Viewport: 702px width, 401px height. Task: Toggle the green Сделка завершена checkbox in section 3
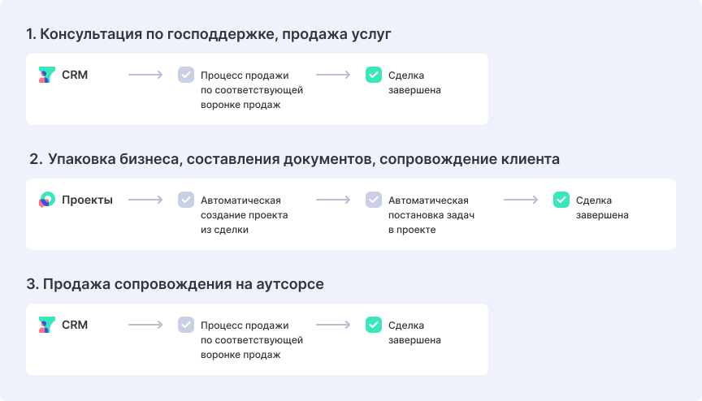[x=374, y=326]
